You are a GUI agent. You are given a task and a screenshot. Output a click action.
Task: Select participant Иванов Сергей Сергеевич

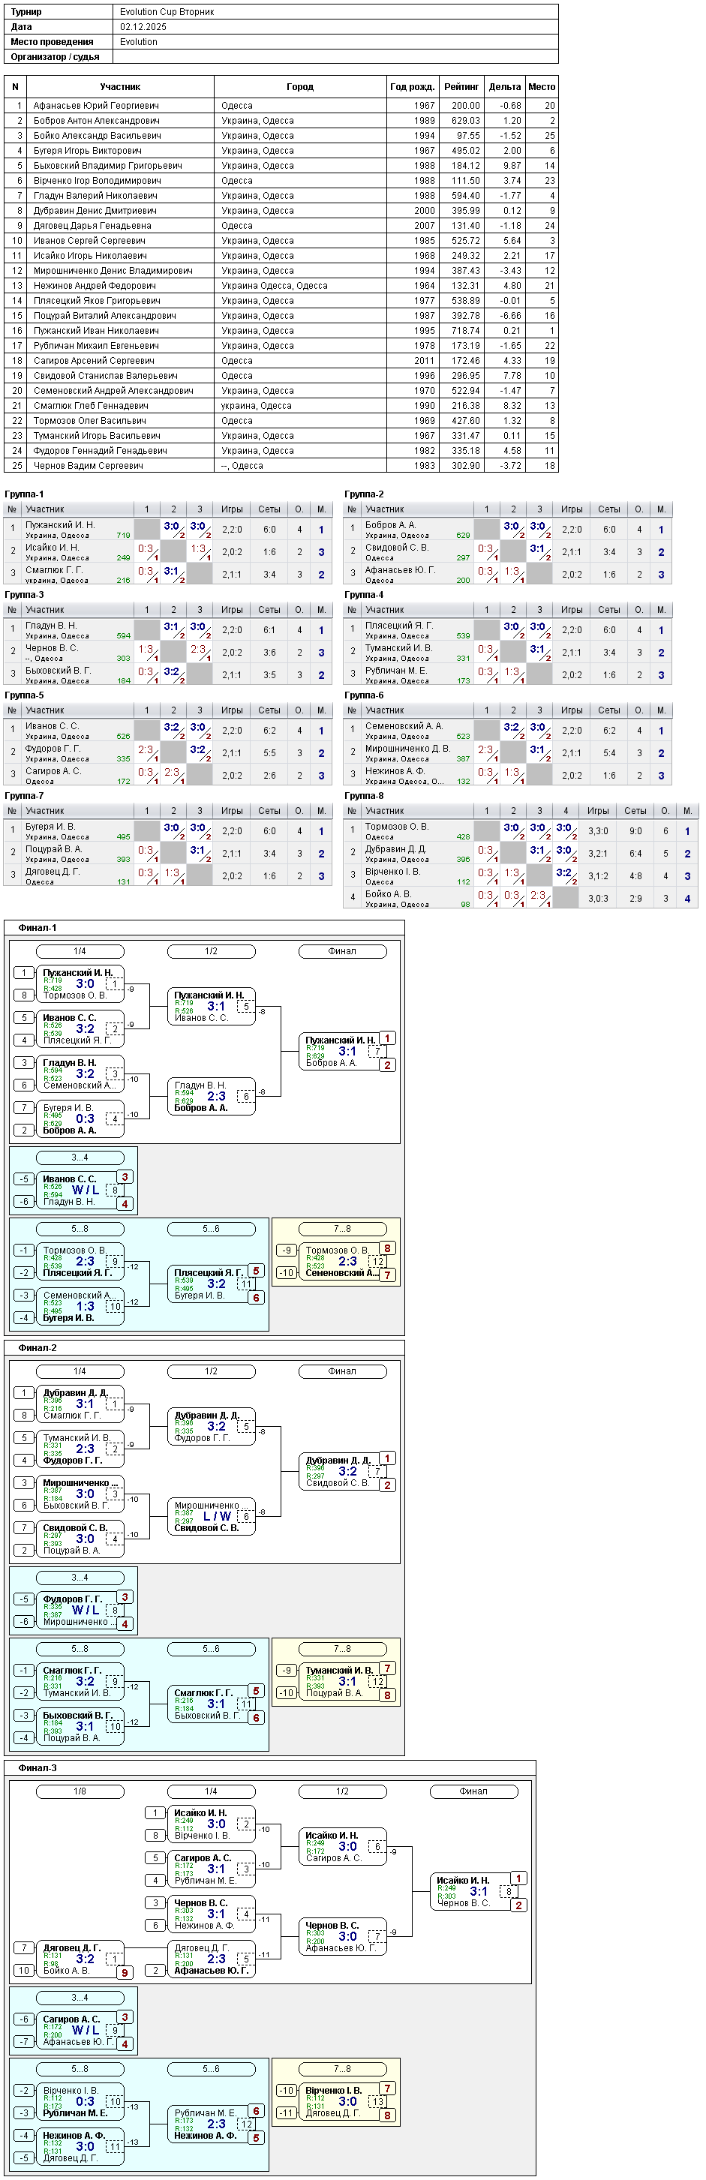pyautogui.click(x=89, y=240)
